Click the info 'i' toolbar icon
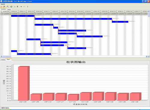 pos(28,7)
